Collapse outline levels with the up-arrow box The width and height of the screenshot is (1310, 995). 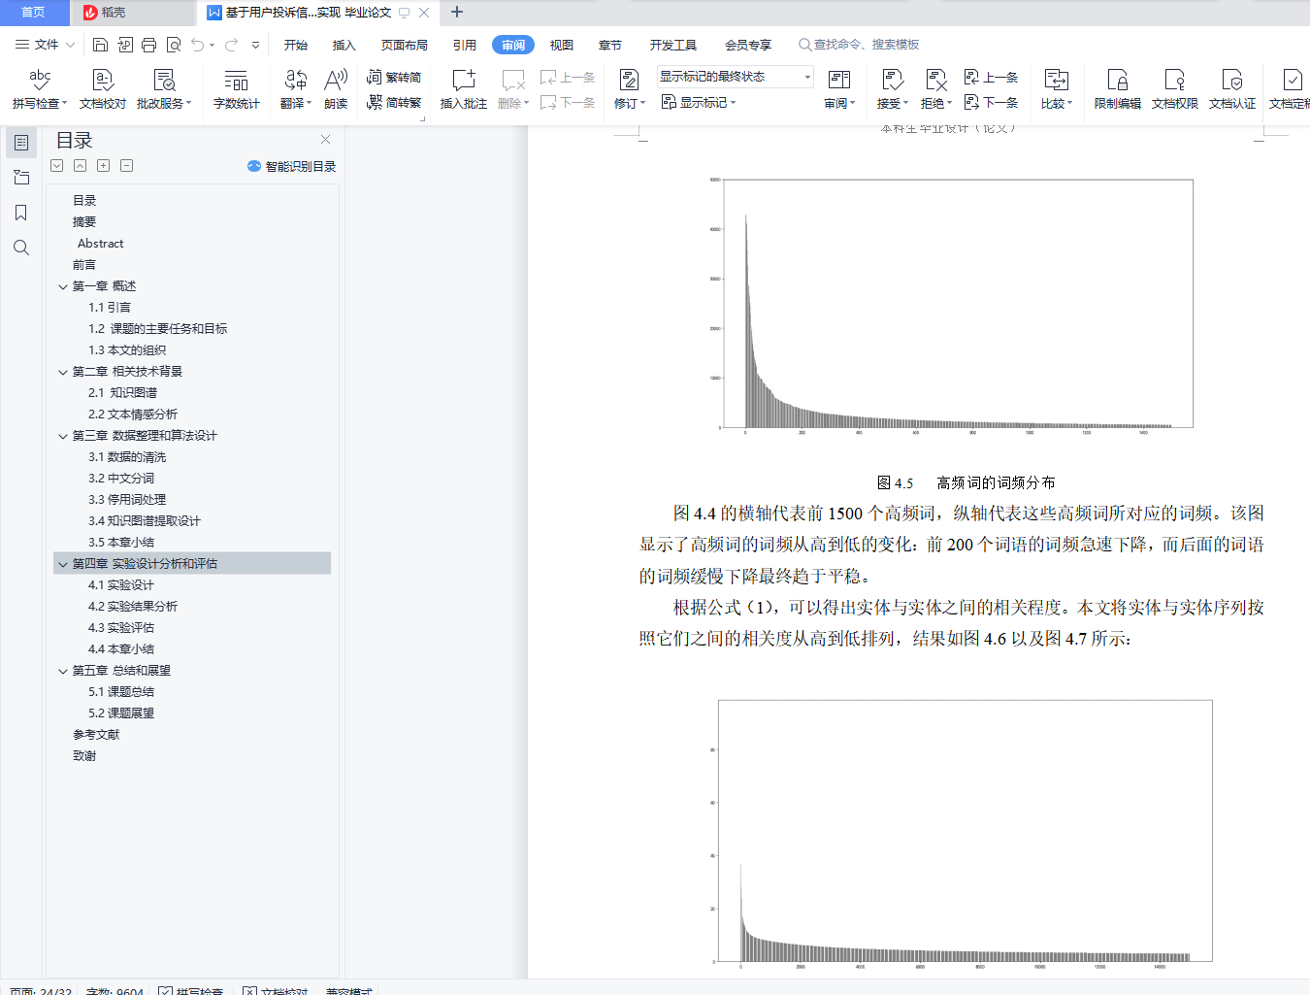81,166
